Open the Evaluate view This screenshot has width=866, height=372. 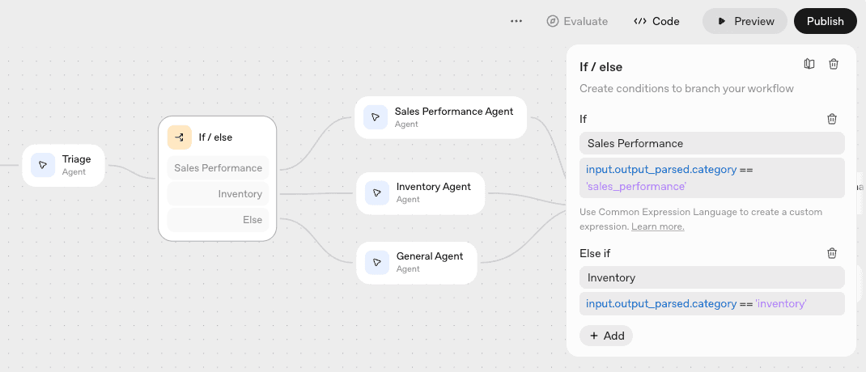click(577, 21)
